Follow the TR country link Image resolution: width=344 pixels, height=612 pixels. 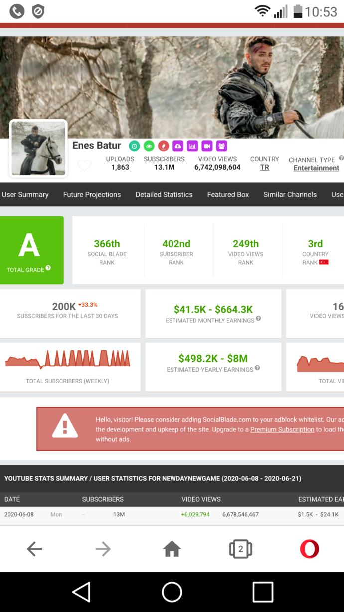point(265,168)
